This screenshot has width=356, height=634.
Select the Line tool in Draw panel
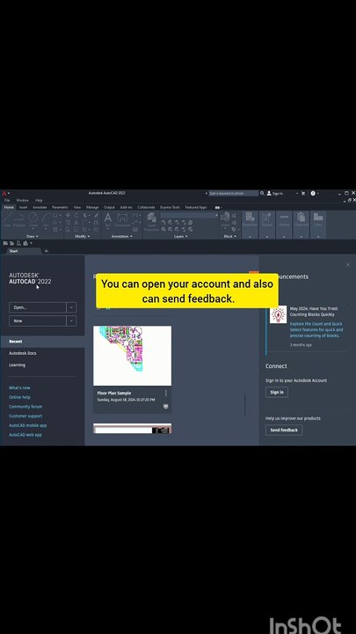coord(7,220)
